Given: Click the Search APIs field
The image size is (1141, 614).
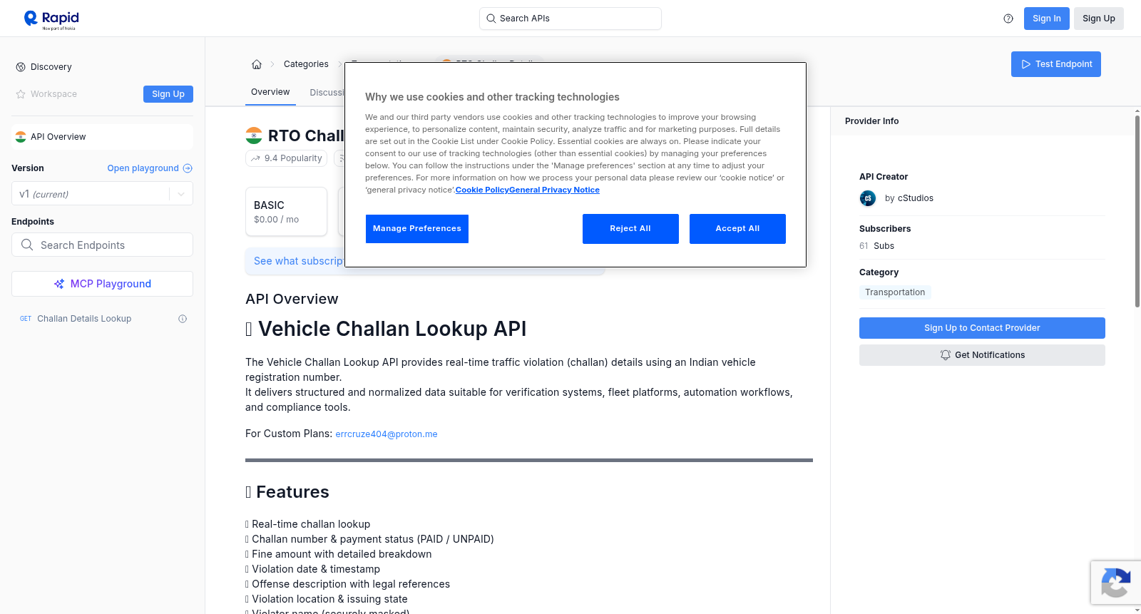Looking at the screenshot, I should [x=570, y=19].
